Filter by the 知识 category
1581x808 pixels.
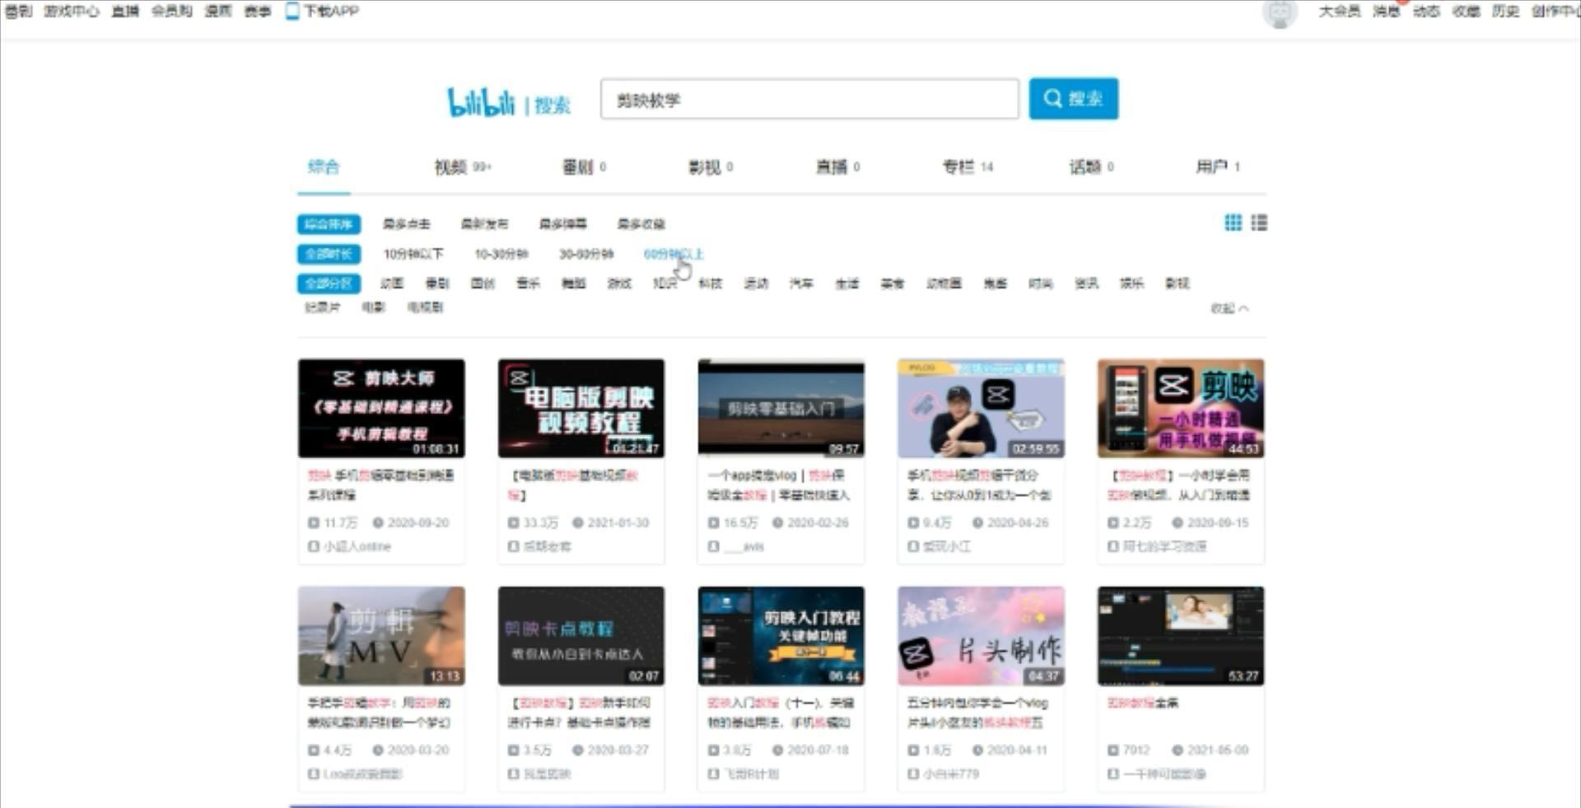pos(665,284)
